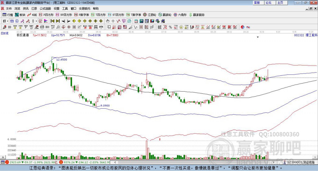Open the 赢家轮 wheel tool
Screen dimensions: 318x171
click(x=165, y=15)
